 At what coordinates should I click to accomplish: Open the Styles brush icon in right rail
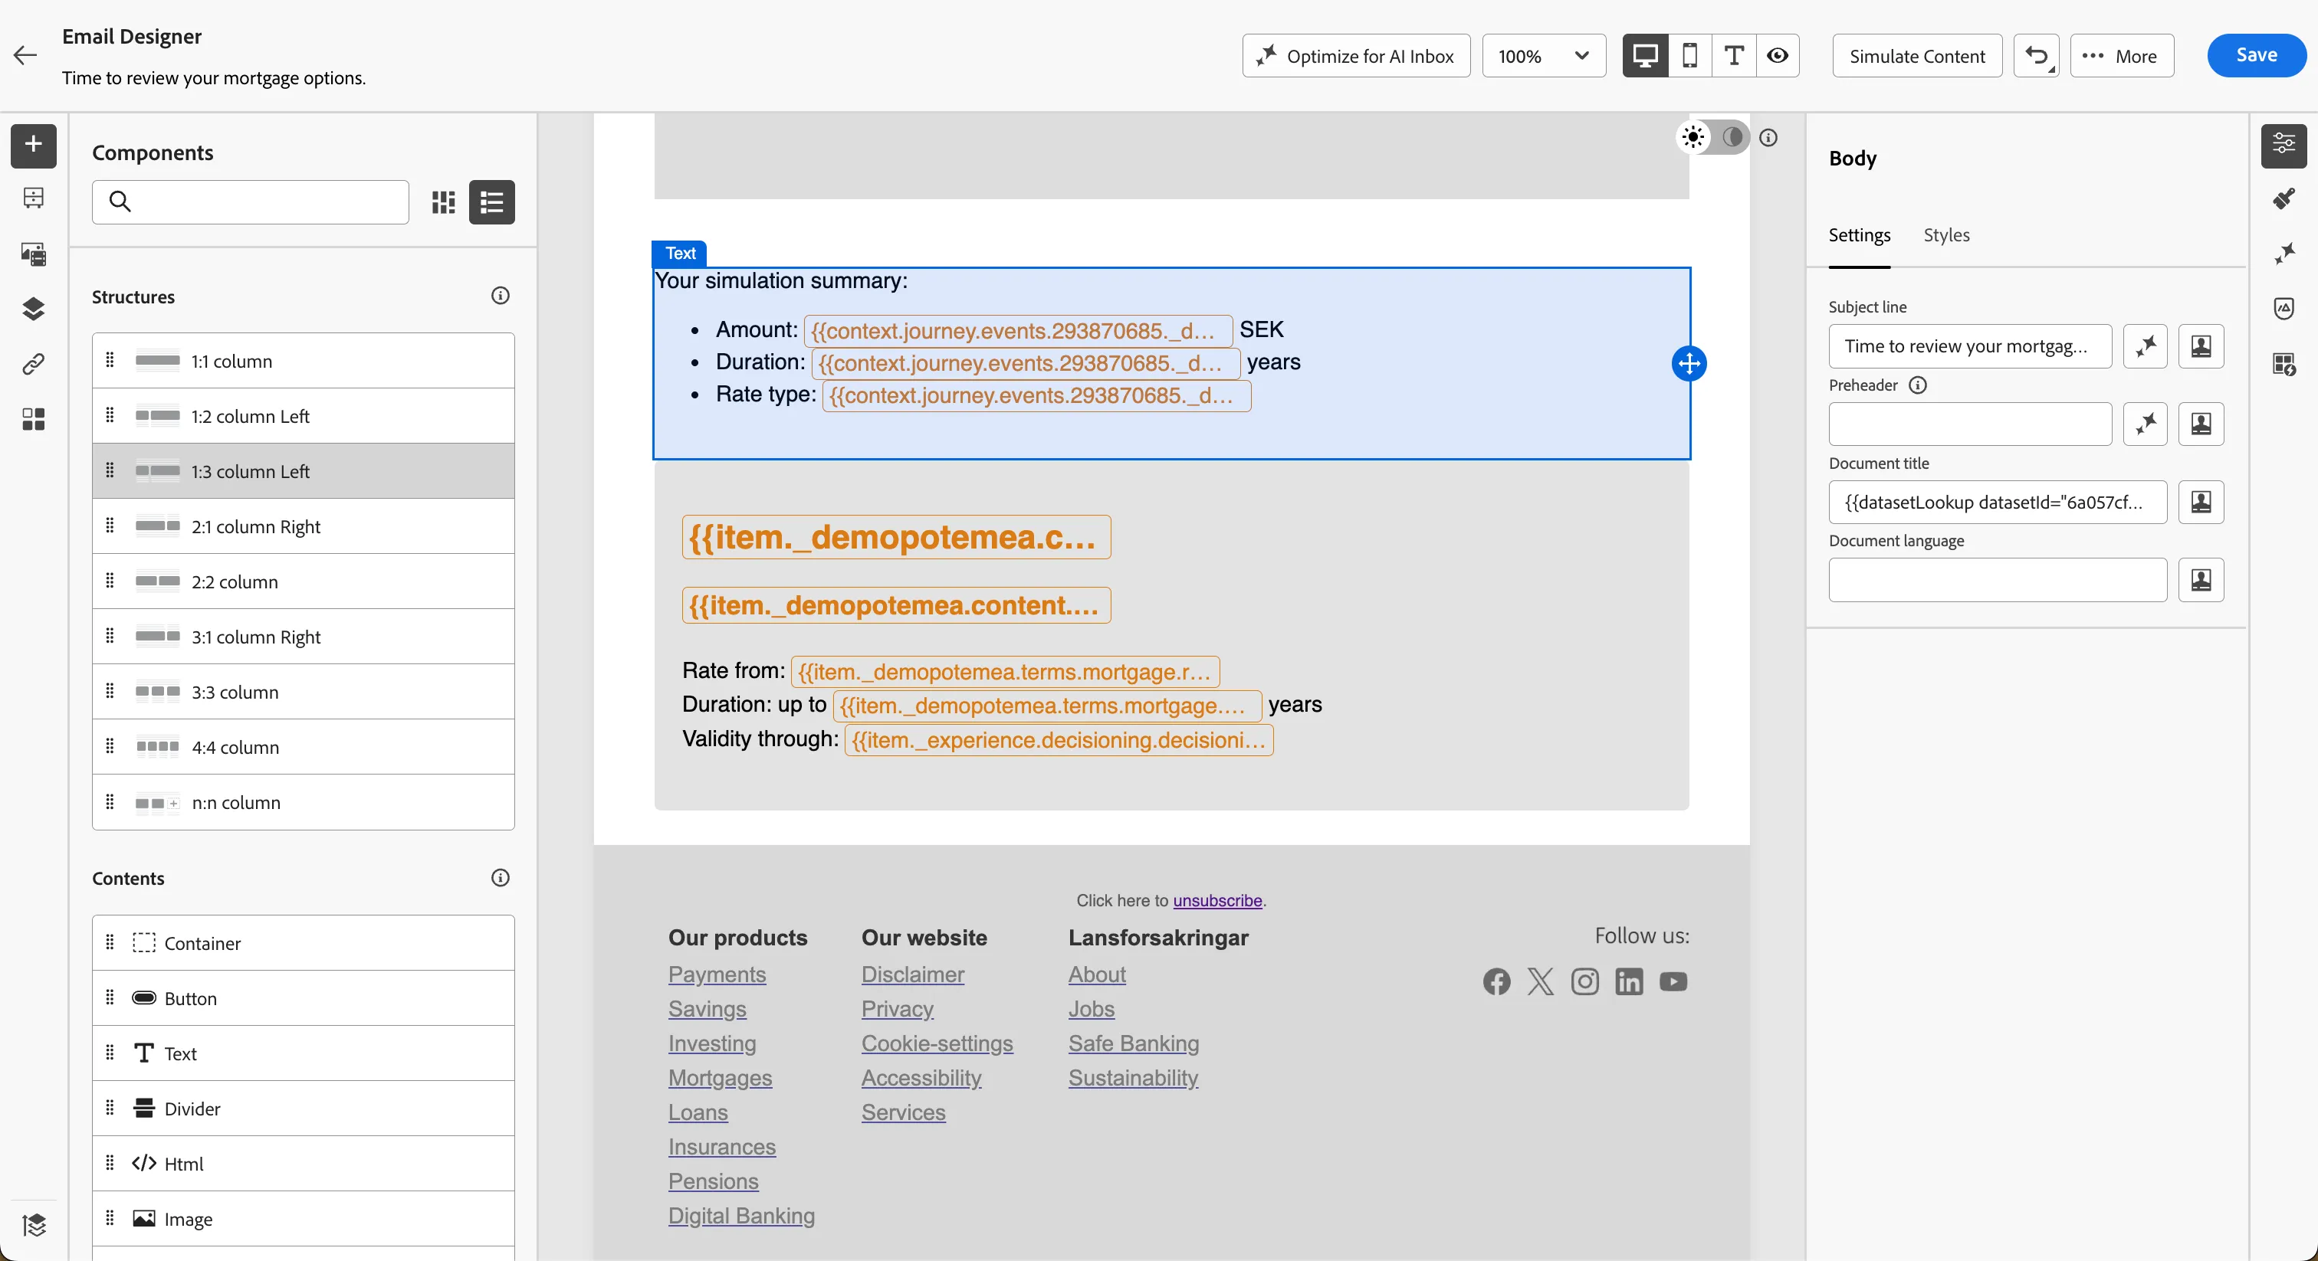pos(2284,198)
